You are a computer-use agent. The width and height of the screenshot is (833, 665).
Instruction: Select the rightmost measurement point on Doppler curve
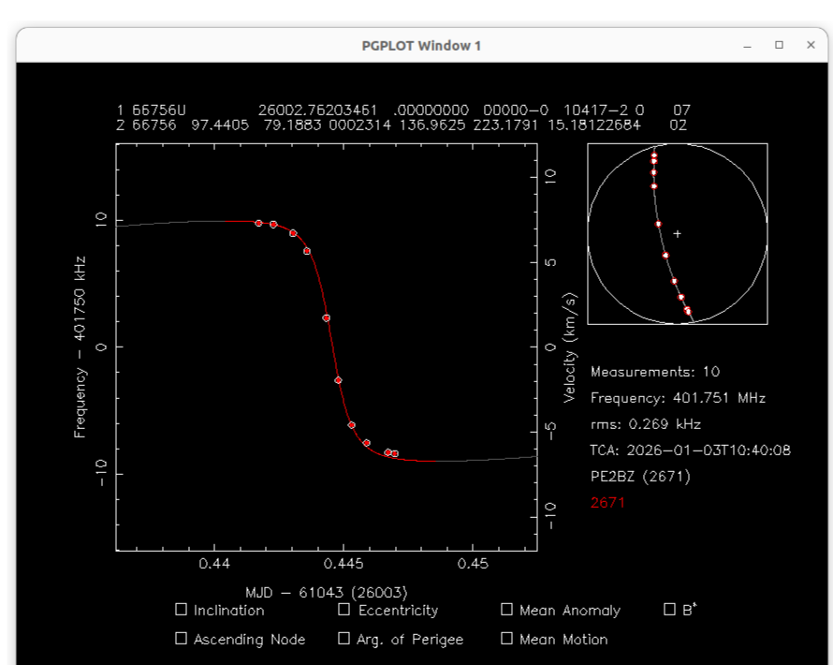395,453
